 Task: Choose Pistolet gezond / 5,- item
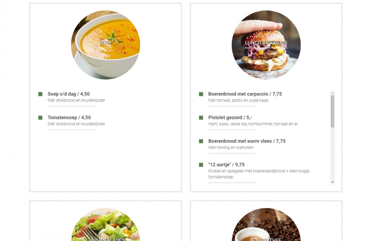230,118
